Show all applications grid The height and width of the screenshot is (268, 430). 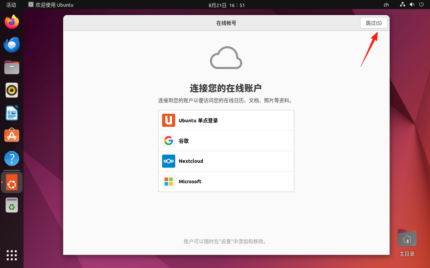click(12, 255)
